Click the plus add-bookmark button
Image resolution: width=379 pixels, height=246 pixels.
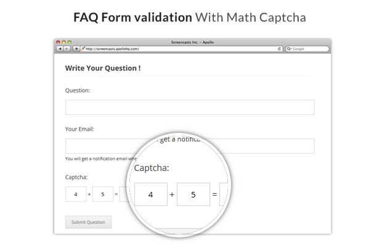pyautogui.click(x=76, y=49)
